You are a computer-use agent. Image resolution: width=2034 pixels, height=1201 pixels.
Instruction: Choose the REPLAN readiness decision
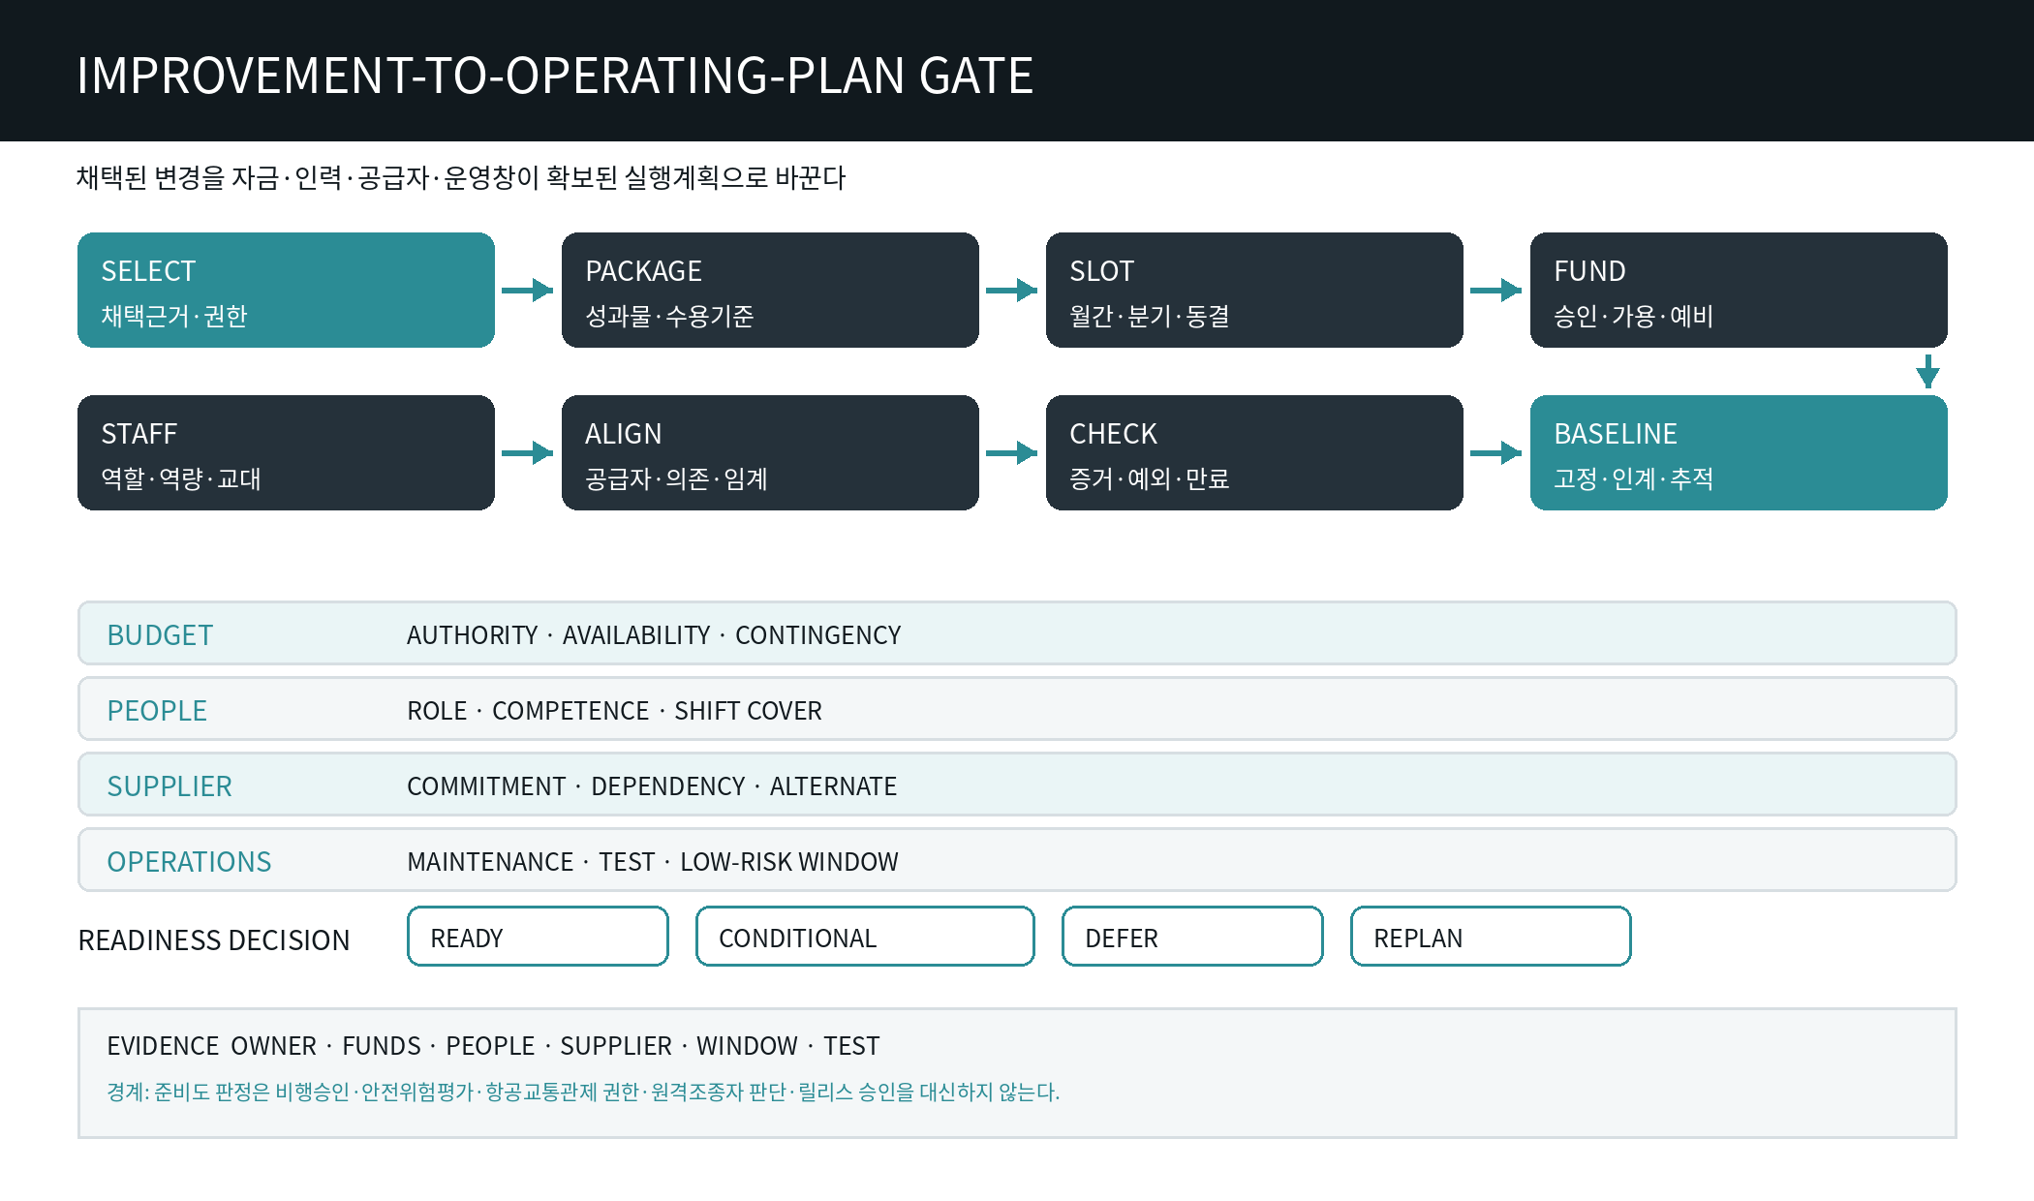click(x=1491, y=937)
